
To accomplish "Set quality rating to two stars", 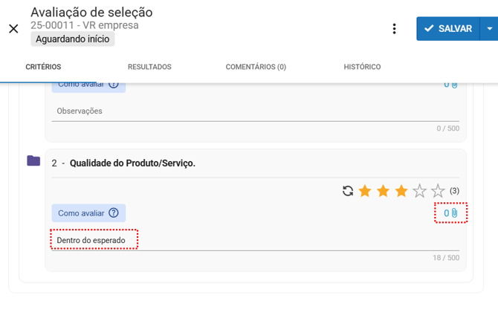I will pos(383,191).
